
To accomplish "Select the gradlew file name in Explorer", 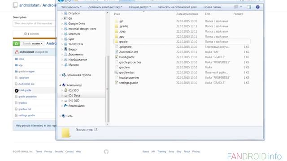I will point(124,68).
